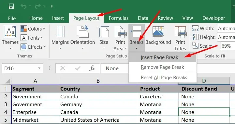
Task: Open the Developer tab
Action: [213, 18]
